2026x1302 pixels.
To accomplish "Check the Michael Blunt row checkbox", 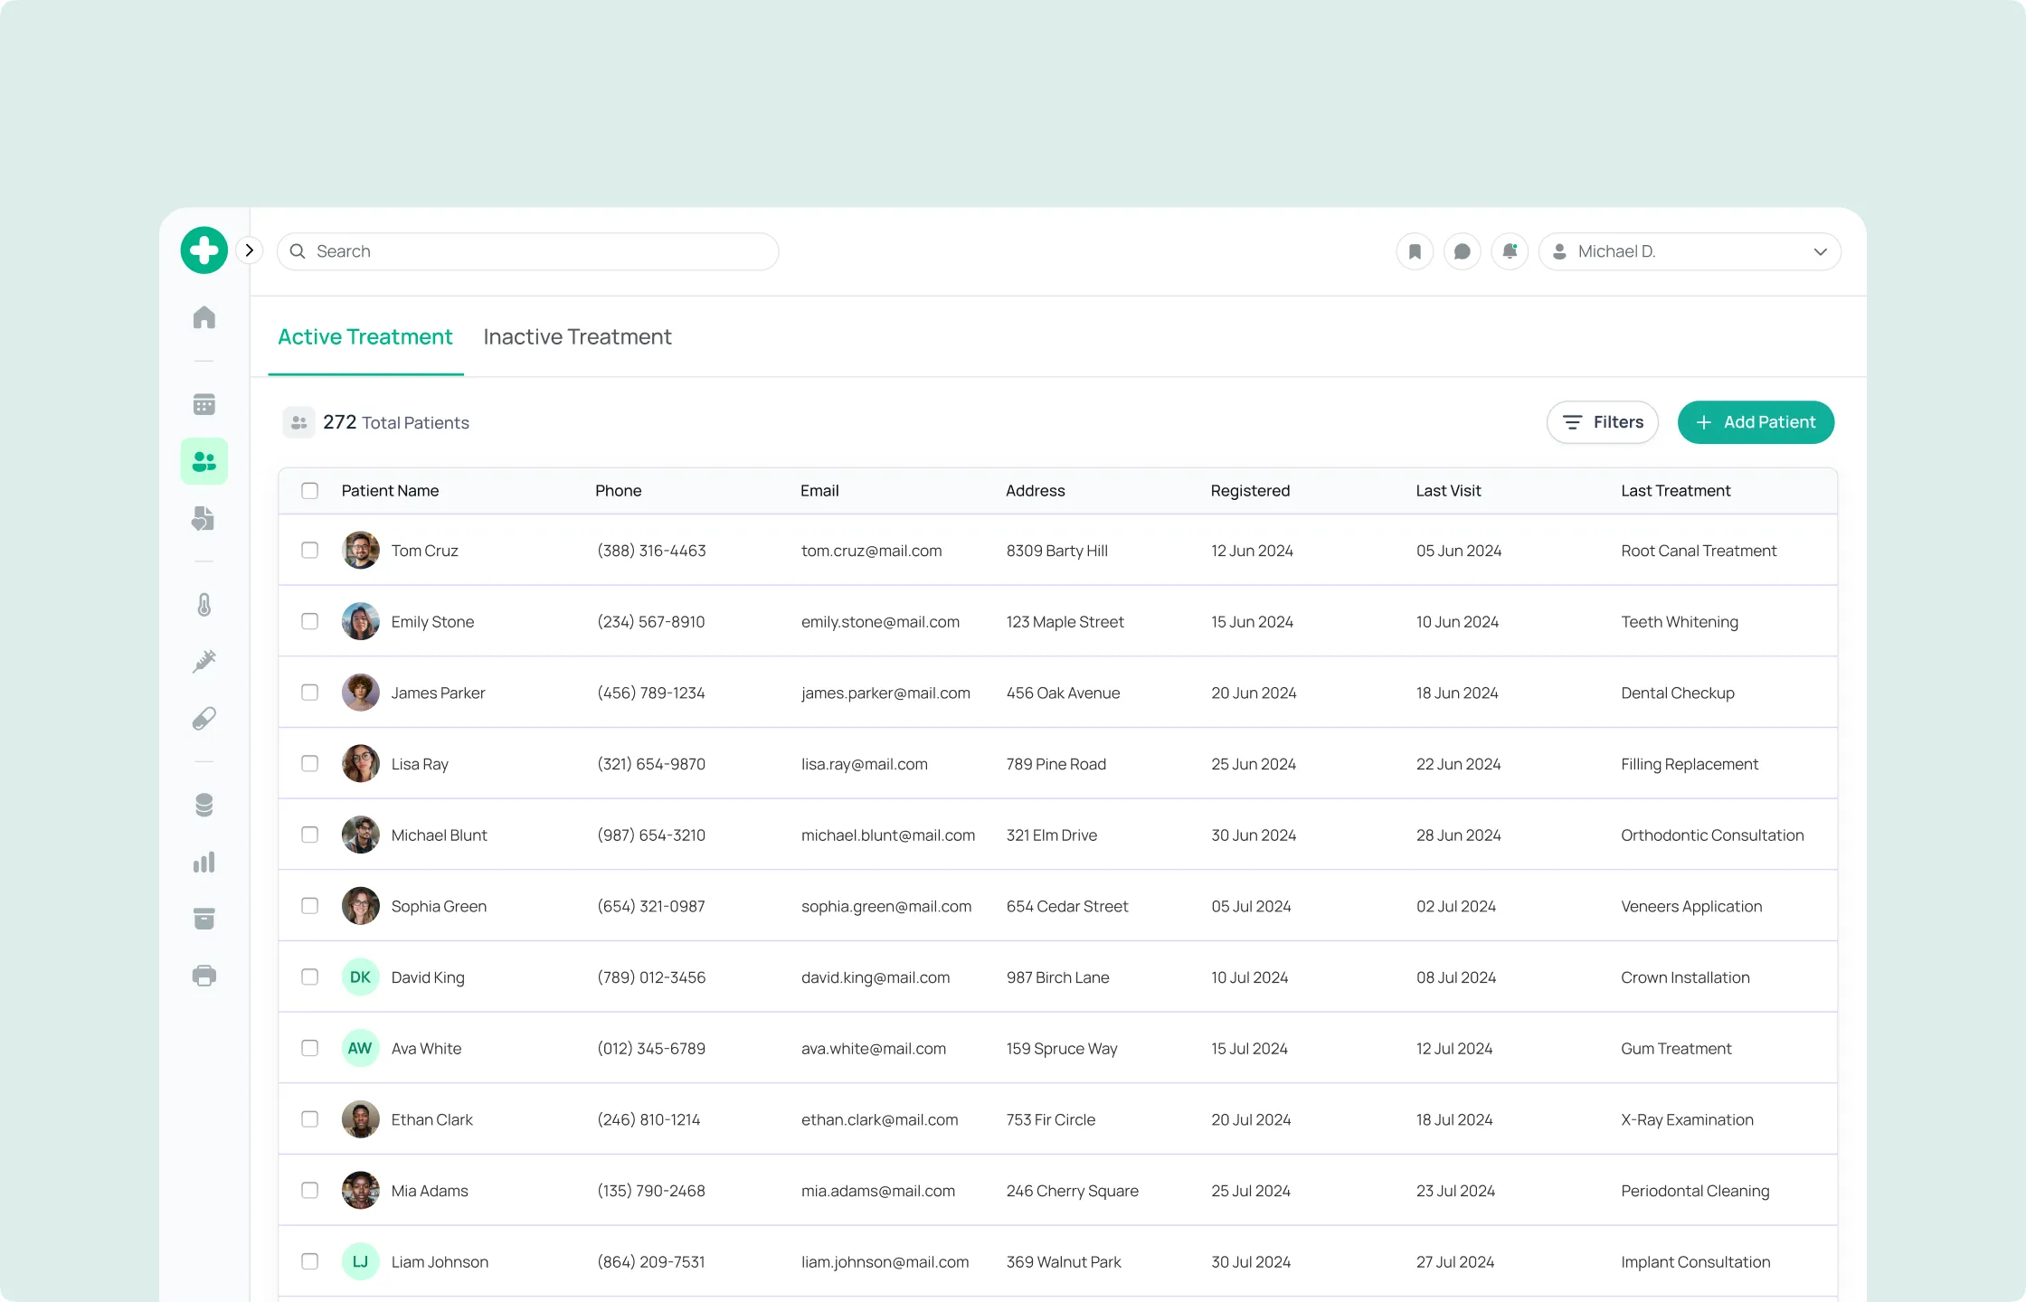I will tap(310, 835).
